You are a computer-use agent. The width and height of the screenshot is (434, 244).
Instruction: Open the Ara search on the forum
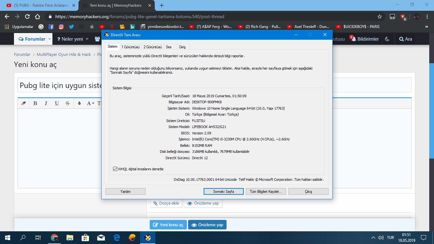406,39
